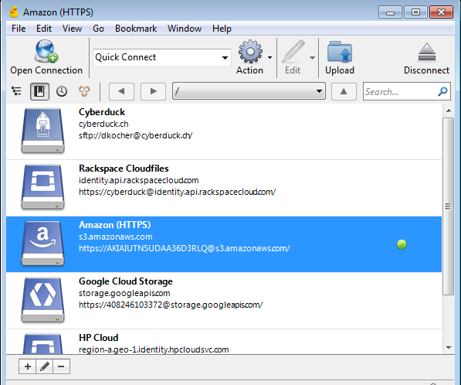Viewport: 461px width, 385px height.
Task: Select the Amazon (HTTPS) bookmark title
Action: pyautogui.click(x=114, y=225)
